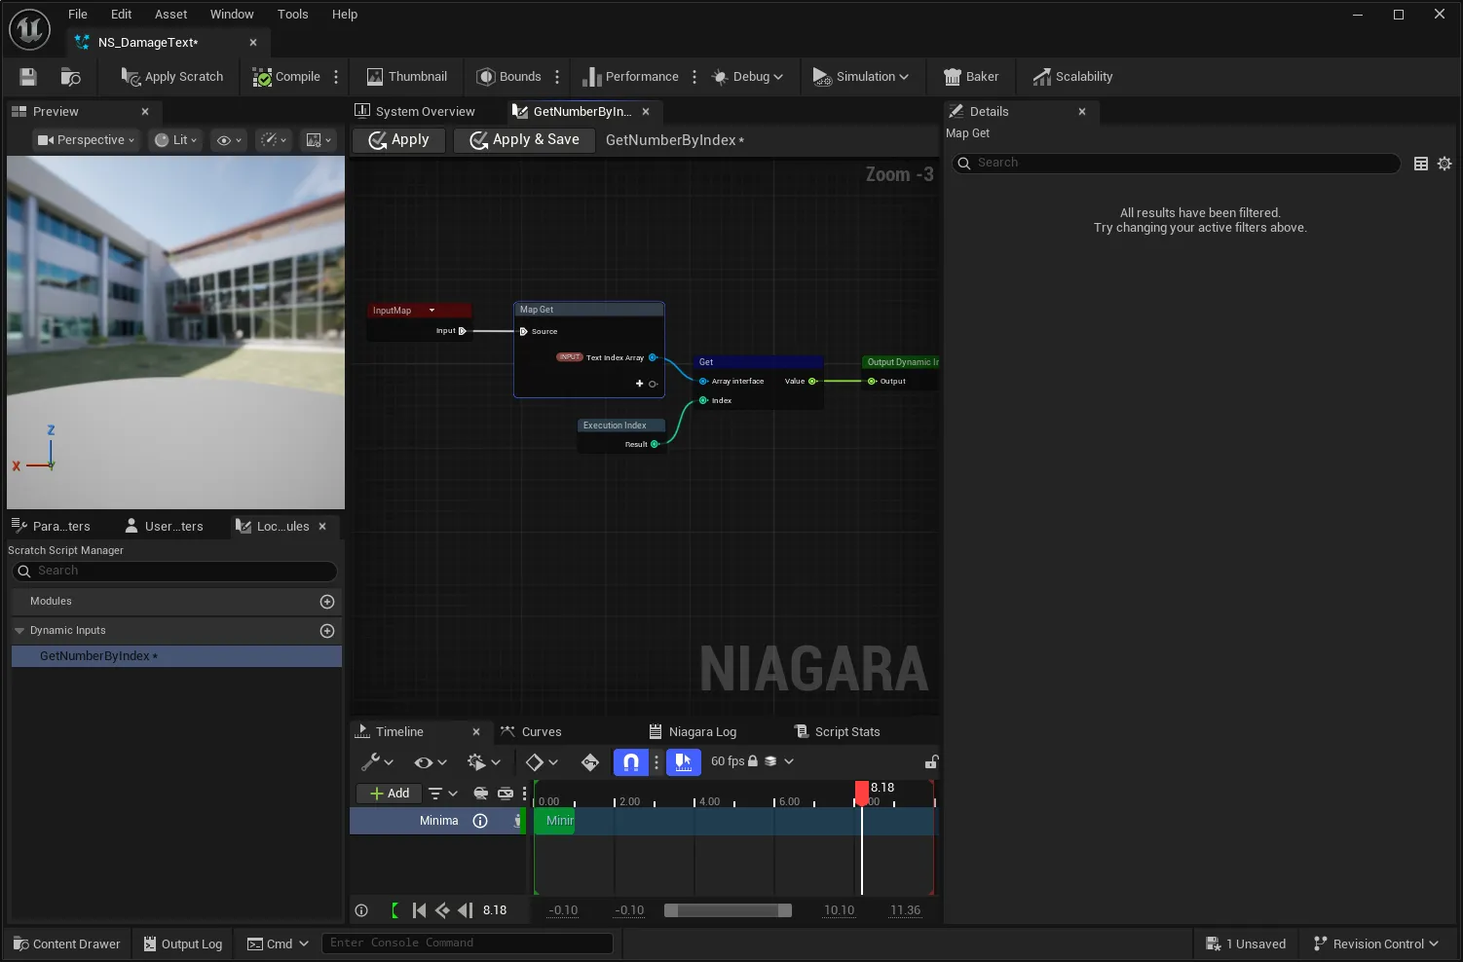Open the Perspective viewport dropdown
The width and height of the screenshot is (1463, 962).
point(86,140)
